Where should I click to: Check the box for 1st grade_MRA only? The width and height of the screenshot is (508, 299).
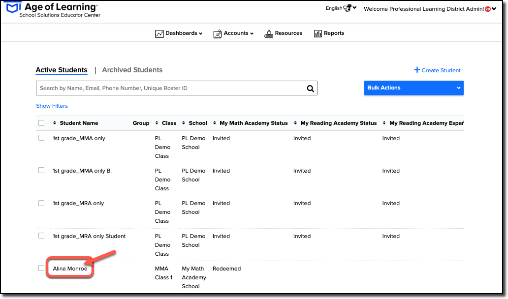point(41,203)
